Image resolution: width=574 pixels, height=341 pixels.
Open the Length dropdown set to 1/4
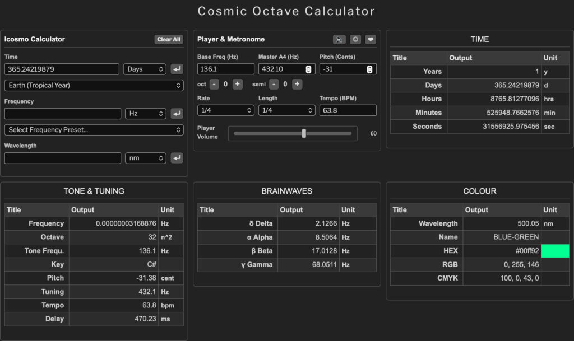[286, 110]
